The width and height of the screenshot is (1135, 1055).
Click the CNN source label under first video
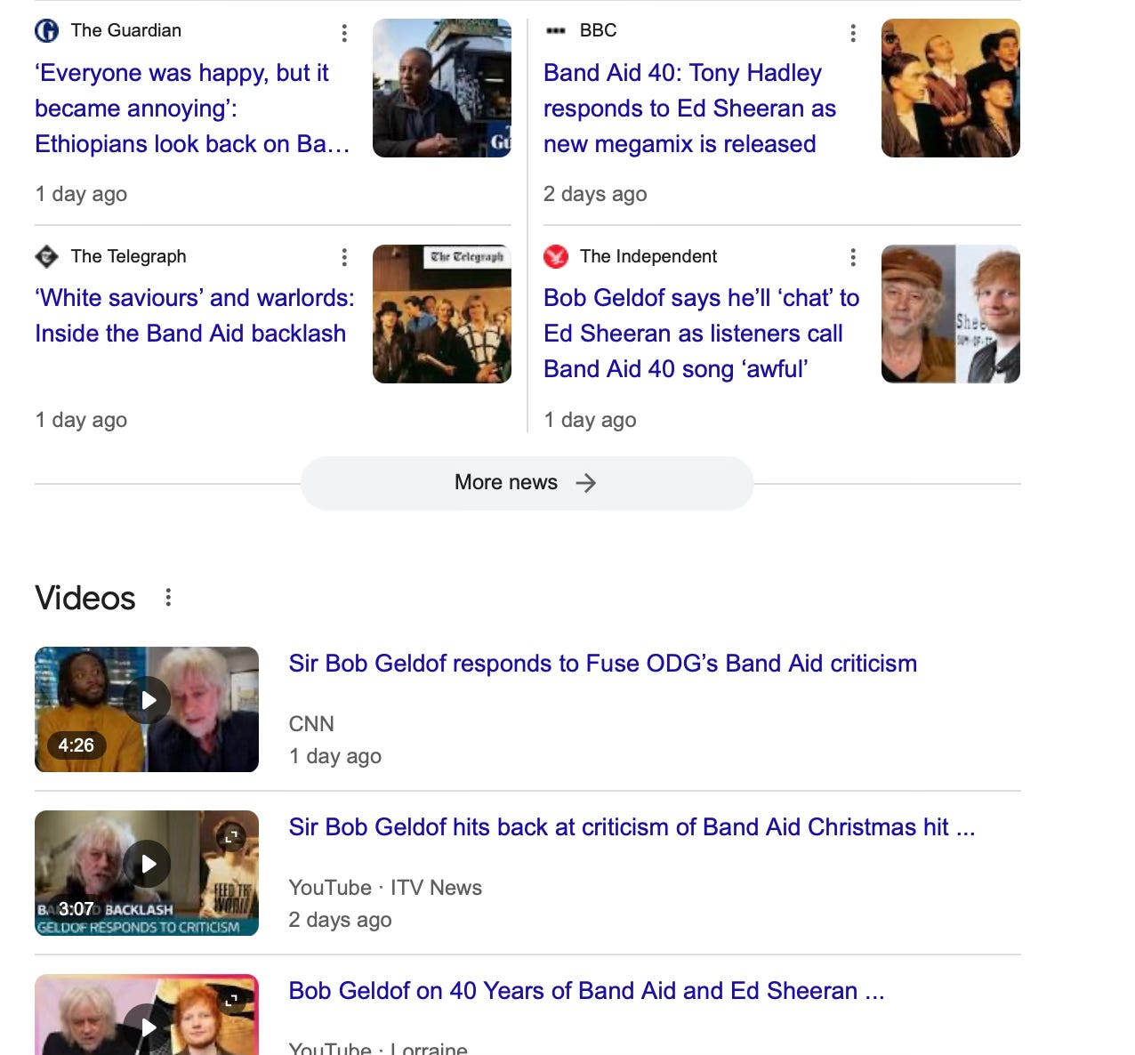click(311, 724)
